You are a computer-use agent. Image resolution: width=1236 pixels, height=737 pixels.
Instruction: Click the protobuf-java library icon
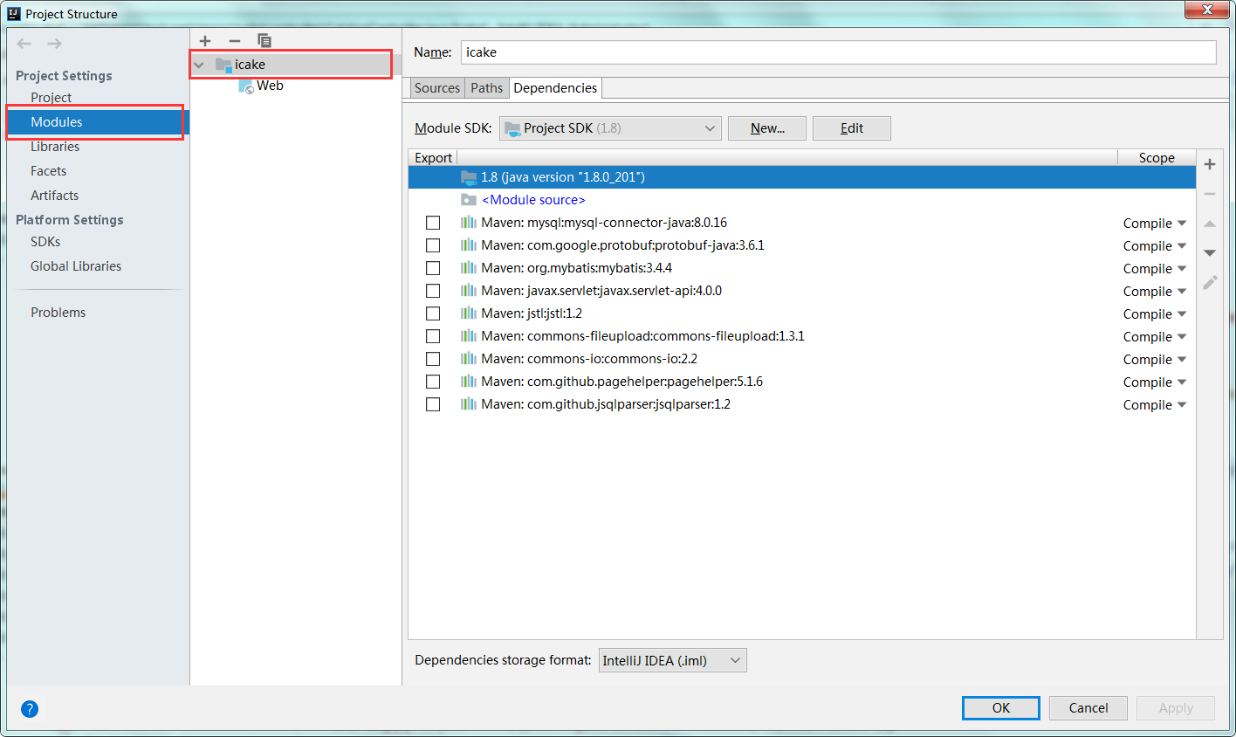[469, 245]
